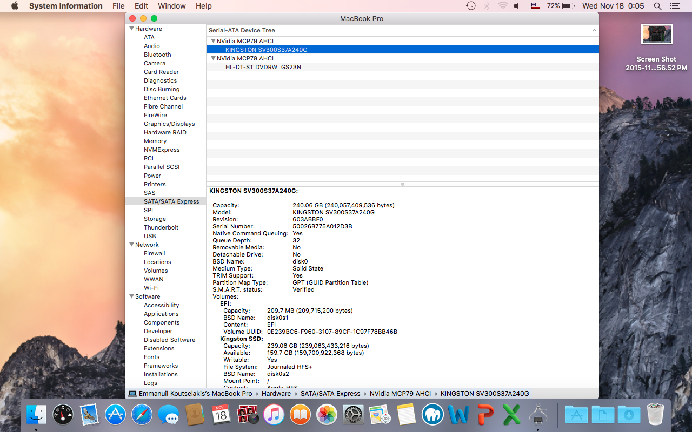
Task: Click the volume speaker in menu bar
Action: pos(517,6)
